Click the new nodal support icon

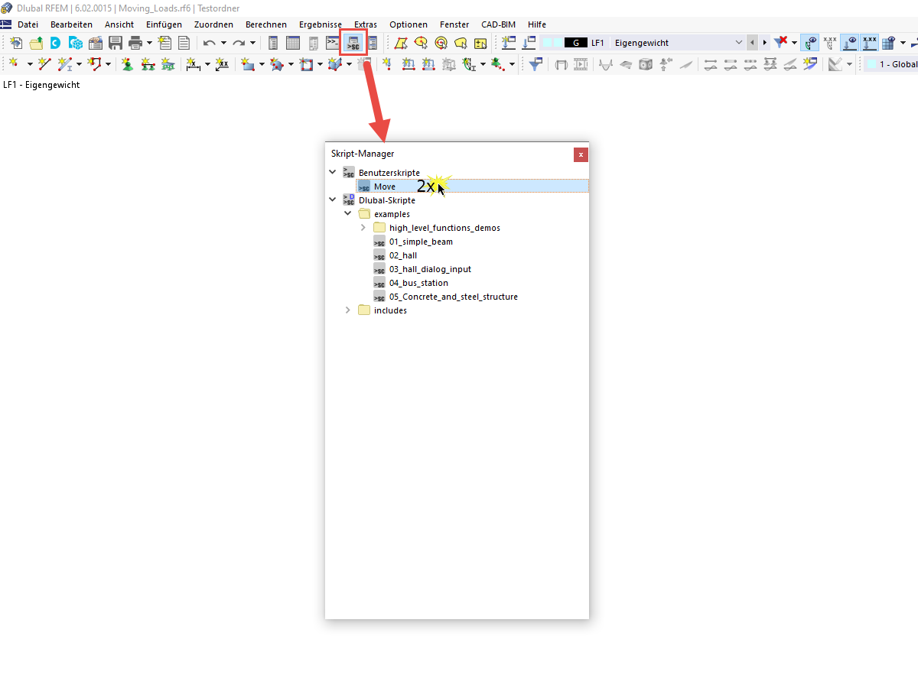pyautogui.click(x=127, y=64)
